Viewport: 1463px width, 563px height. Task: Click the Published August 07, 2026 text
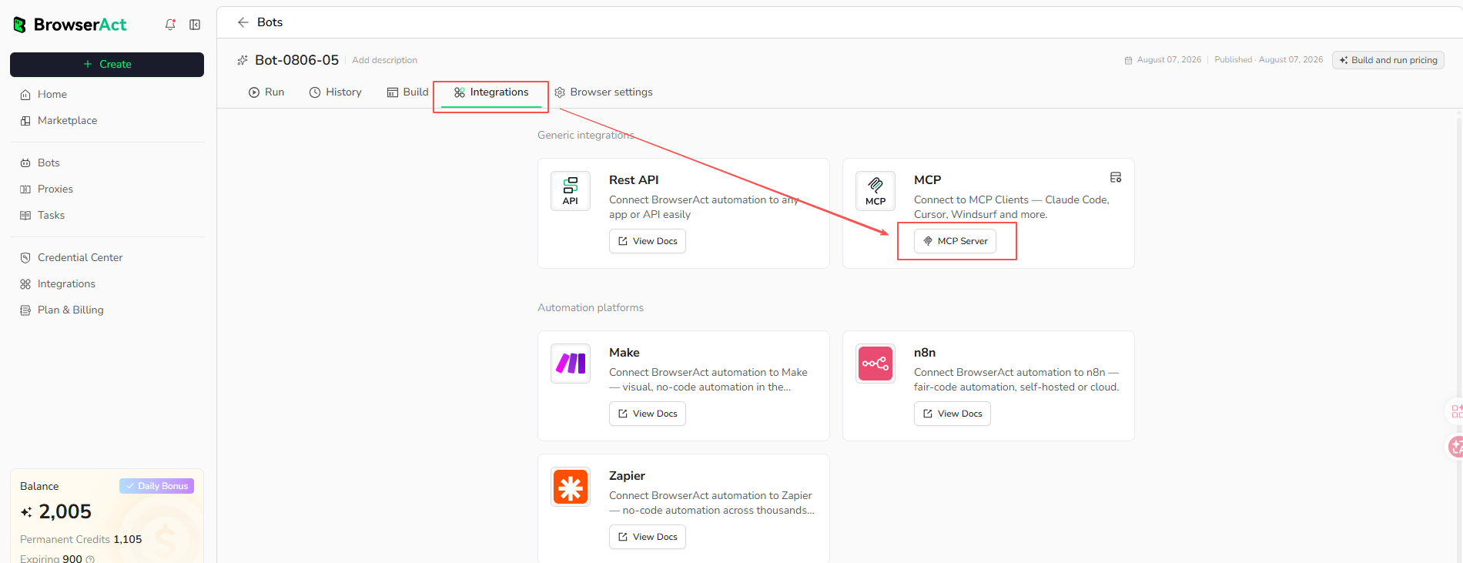coord(1269,60)
